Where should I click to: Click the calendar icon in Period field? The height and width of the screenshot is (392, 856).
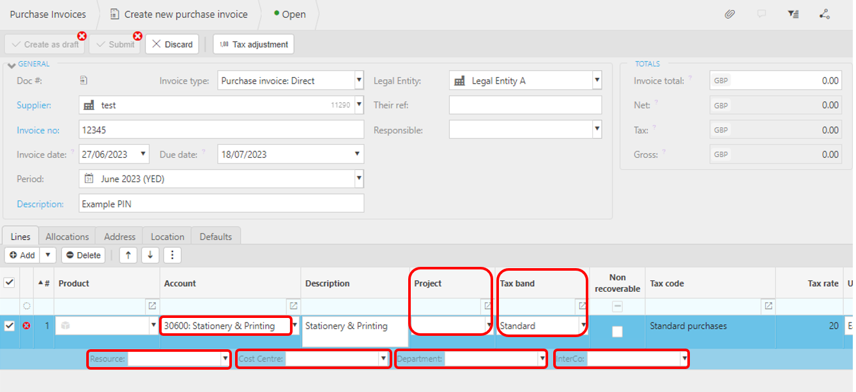pyautogui.click(x=89, y=179)
